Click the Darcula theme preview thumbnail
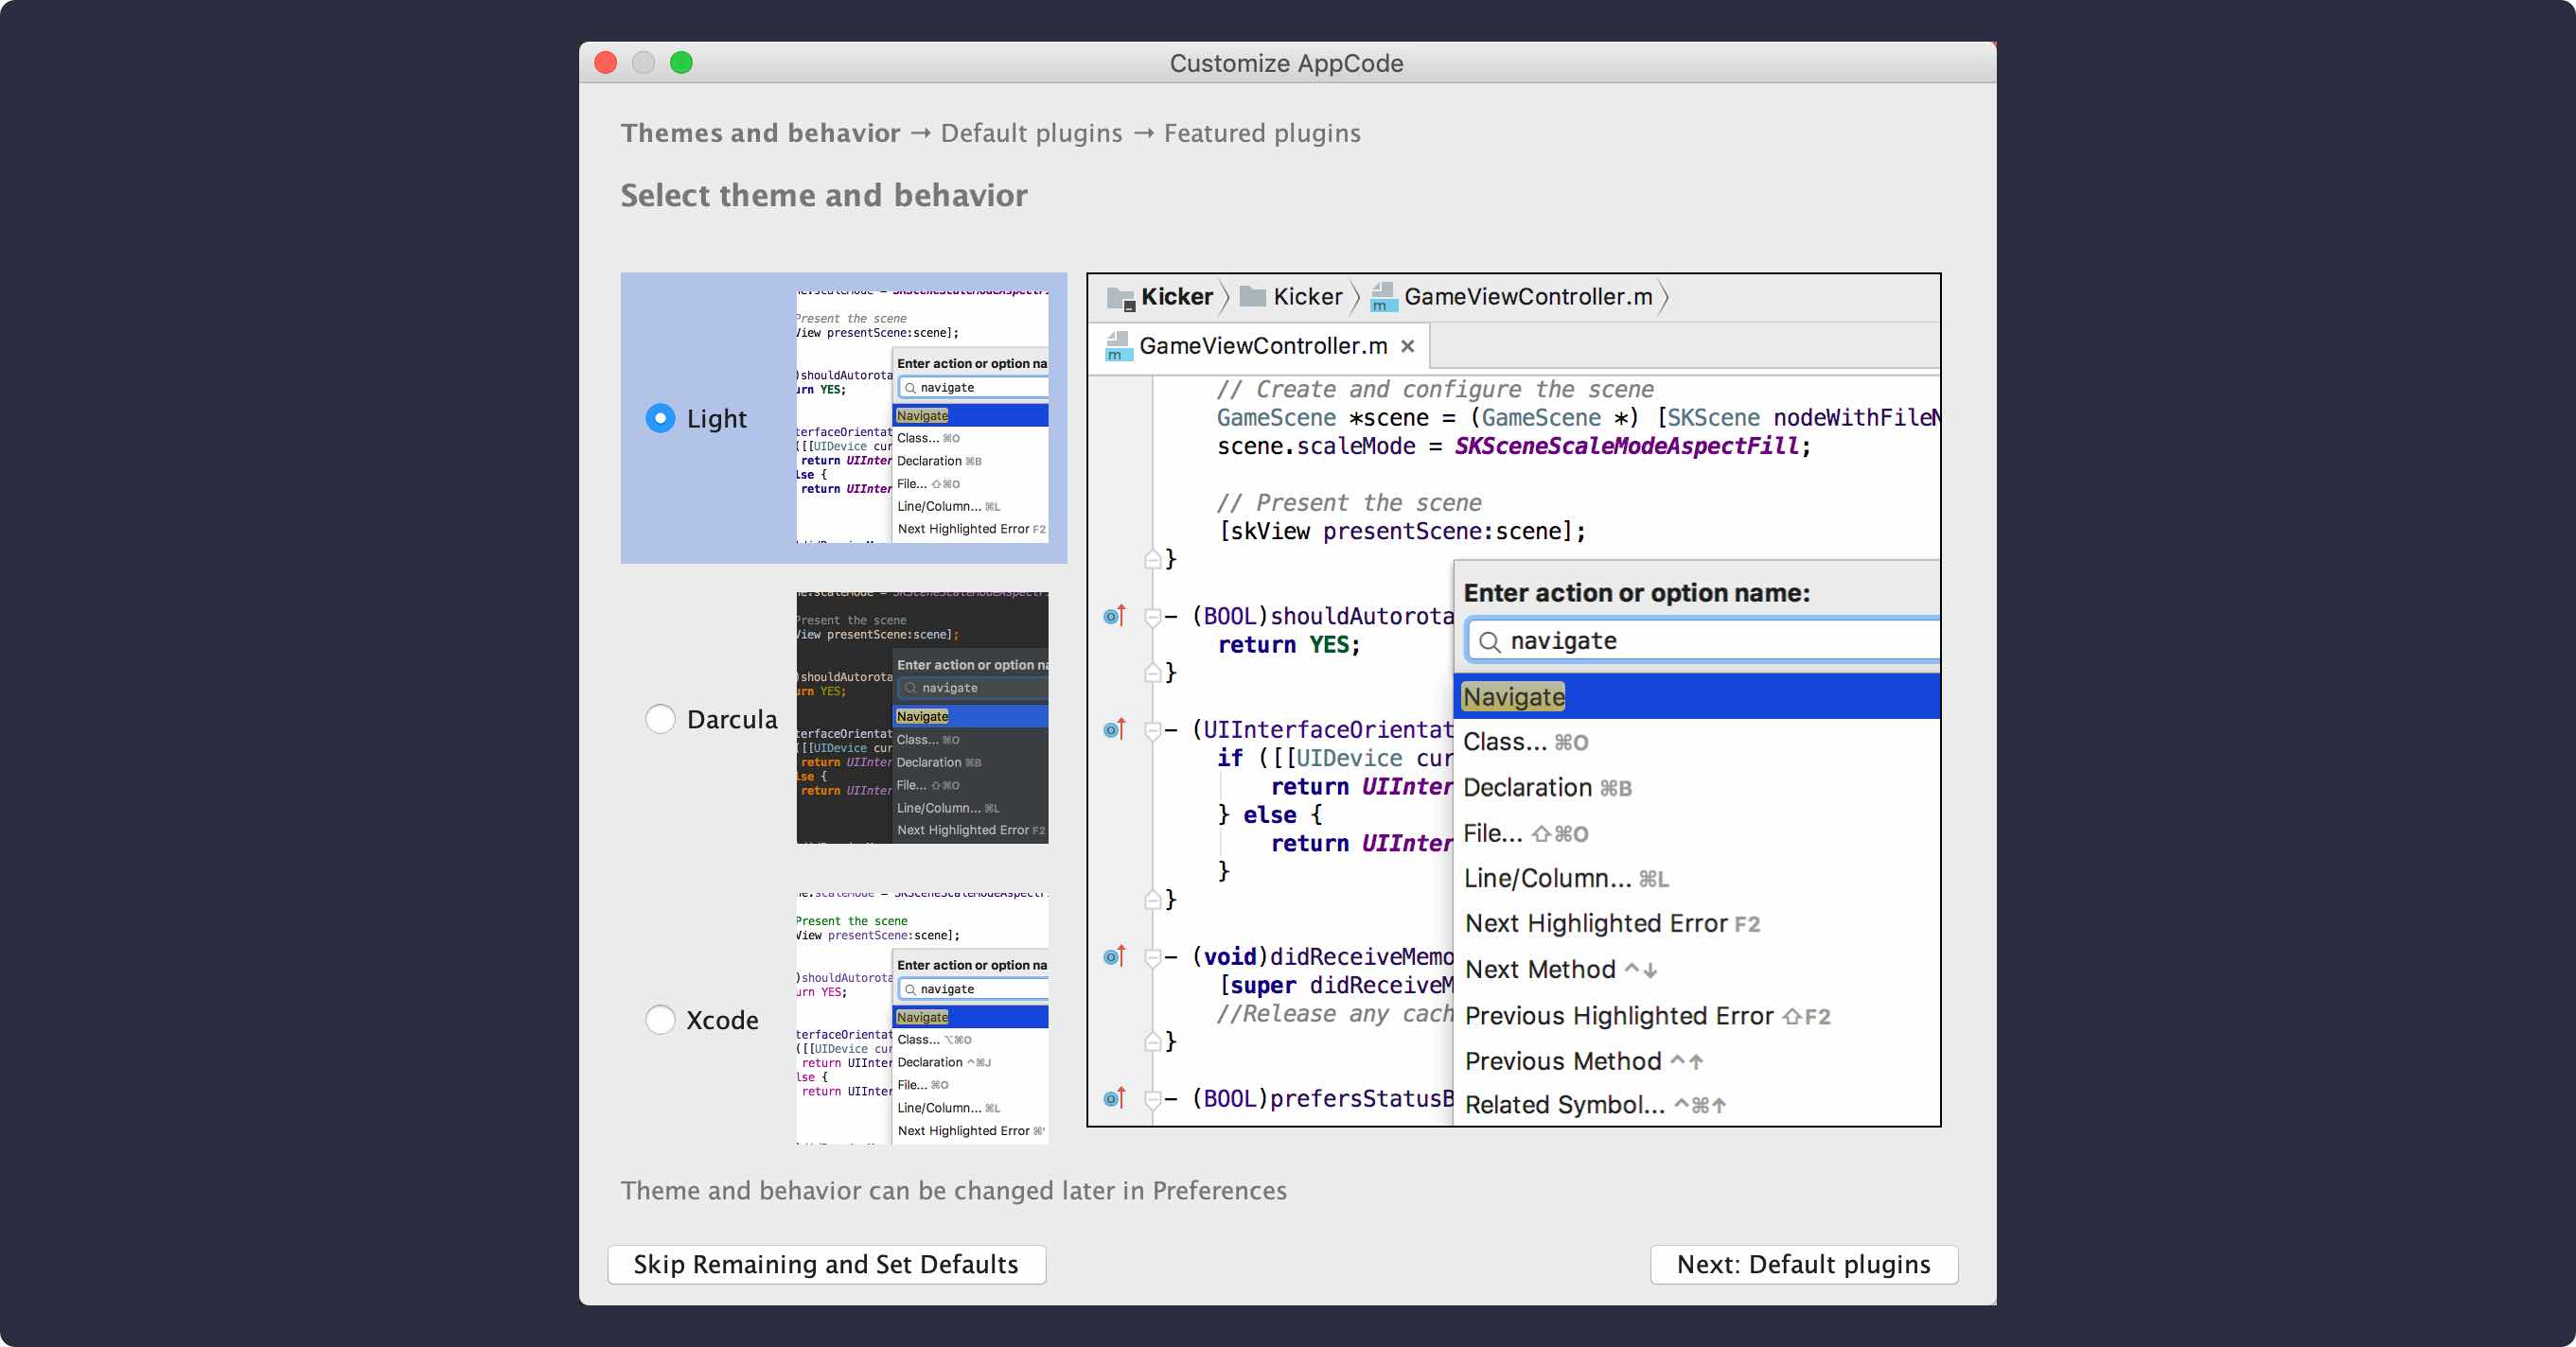 click(x=922, y=719)
